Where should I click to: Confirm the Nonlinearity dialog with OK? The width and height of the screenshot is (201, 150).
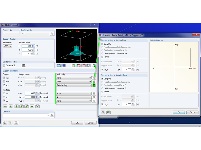pos(179,112)
